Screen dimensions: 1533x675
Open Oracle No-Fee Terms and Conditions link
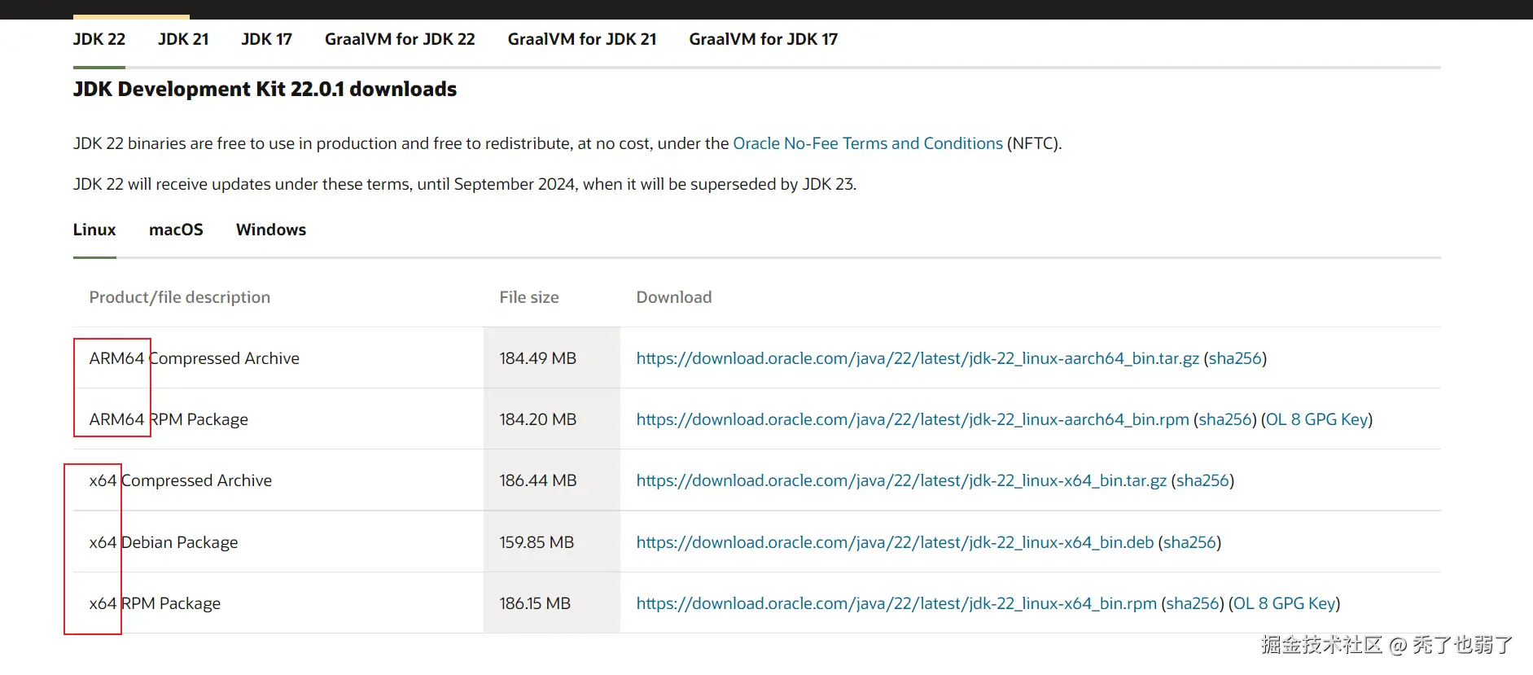coord(868,143)
